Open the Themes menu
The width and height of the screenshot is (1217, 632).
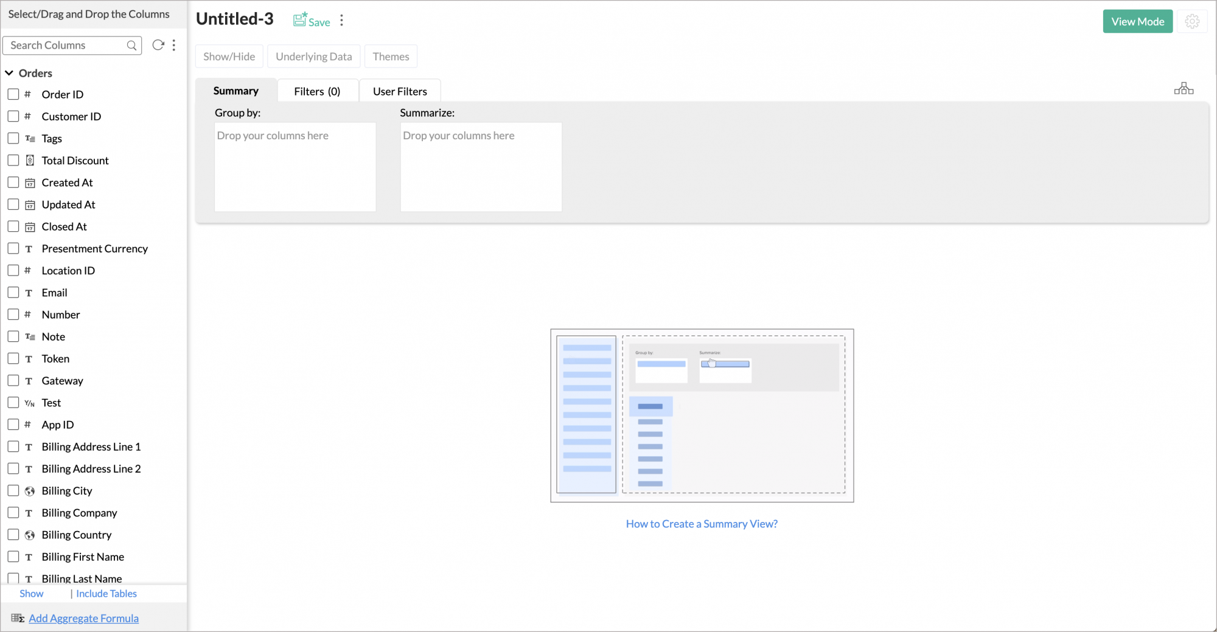391,57
